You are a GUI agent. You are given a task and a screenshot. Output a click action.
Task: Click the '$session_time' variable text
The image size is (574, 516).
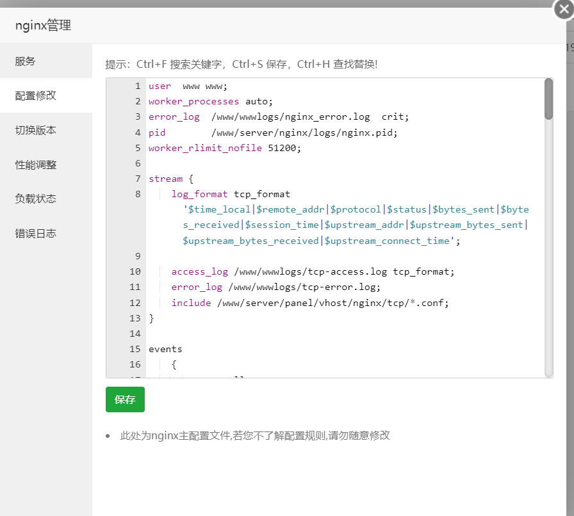[x=282, y=225]
